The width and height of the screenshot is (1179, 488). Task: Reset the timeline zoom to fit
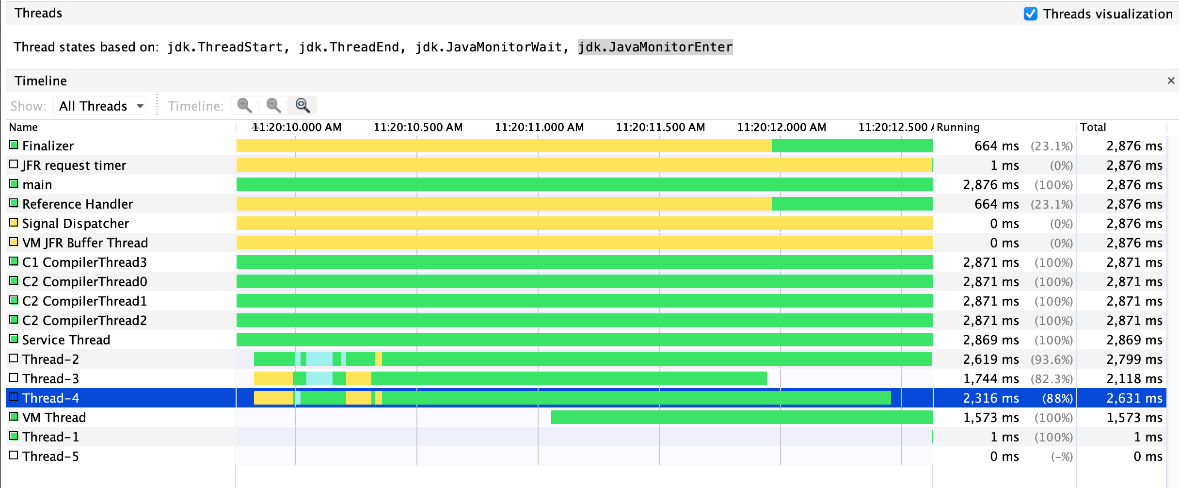point(302,105)
